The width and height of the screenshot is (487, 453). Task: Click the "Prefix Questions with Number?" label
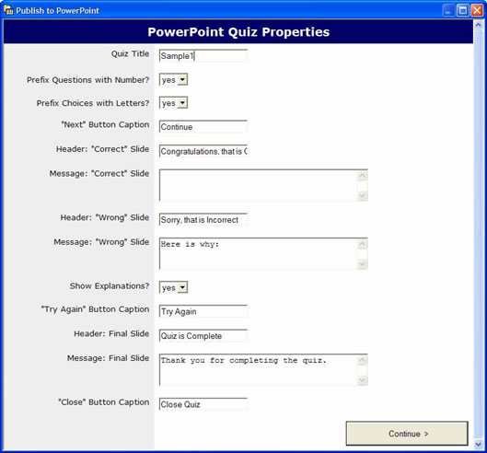coord(87,80)
